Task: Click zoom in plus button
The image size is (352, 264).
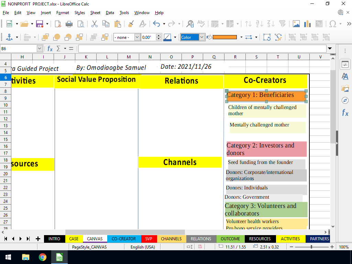Action: 332,247
